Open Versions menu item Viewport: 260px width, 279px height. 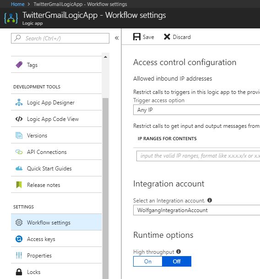56,136
